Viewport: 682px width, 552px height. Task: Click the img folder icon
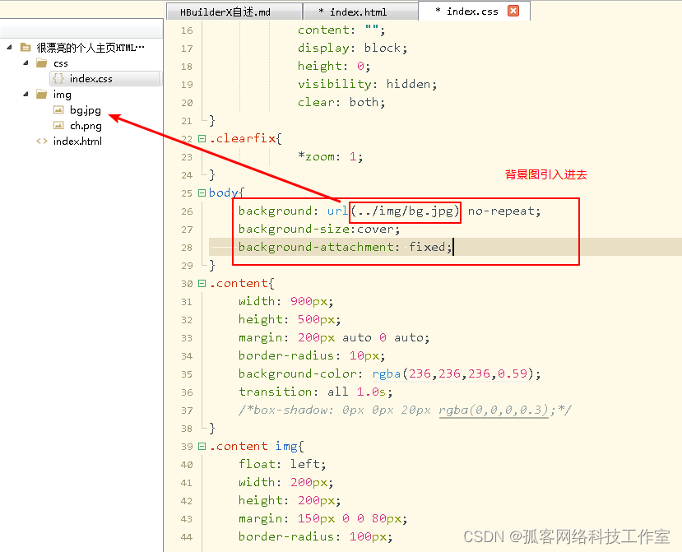[x=42, y=95]
